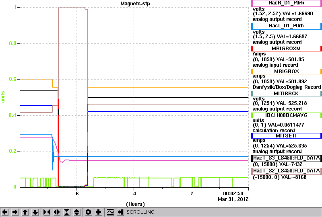Click the circle (auto-scale) toolbar icon
Viewport: 322px width, 217px height.
point(89,212)
